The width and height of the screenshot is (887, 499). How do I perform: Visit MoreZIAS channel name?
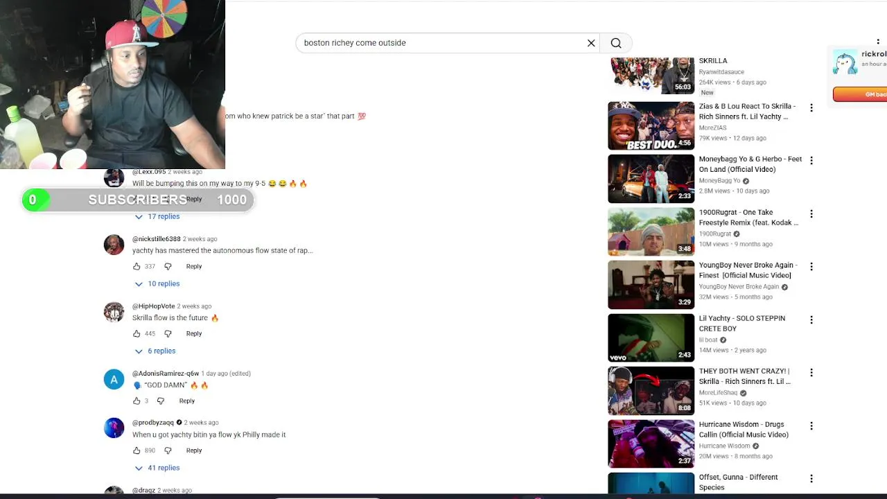[712, 128]
